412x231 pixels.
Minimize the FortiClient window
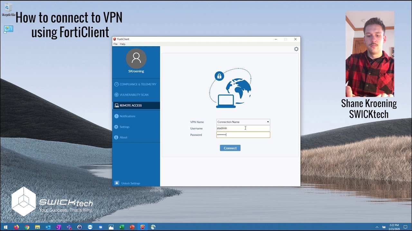276,39
